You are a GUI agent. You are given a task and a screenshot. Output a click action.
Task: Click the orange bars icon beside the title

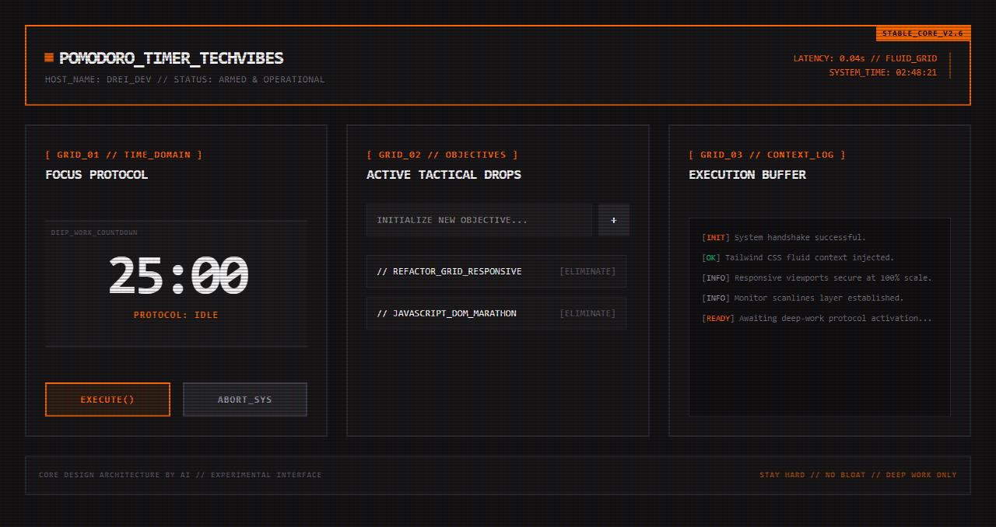(x=49, y=58)
